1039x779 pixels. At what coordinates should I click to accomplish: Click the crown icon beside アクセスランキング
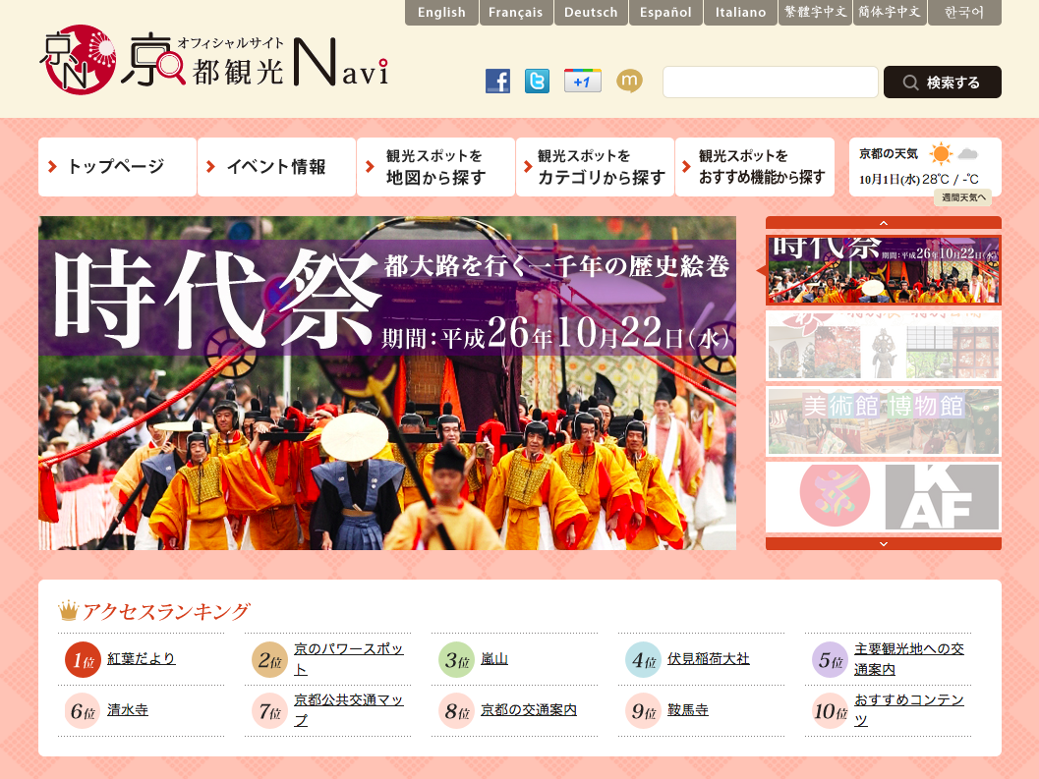68,610
